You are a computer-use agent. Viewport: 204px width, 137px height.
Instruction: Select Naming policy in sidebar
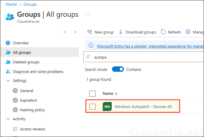coord(32,110)
